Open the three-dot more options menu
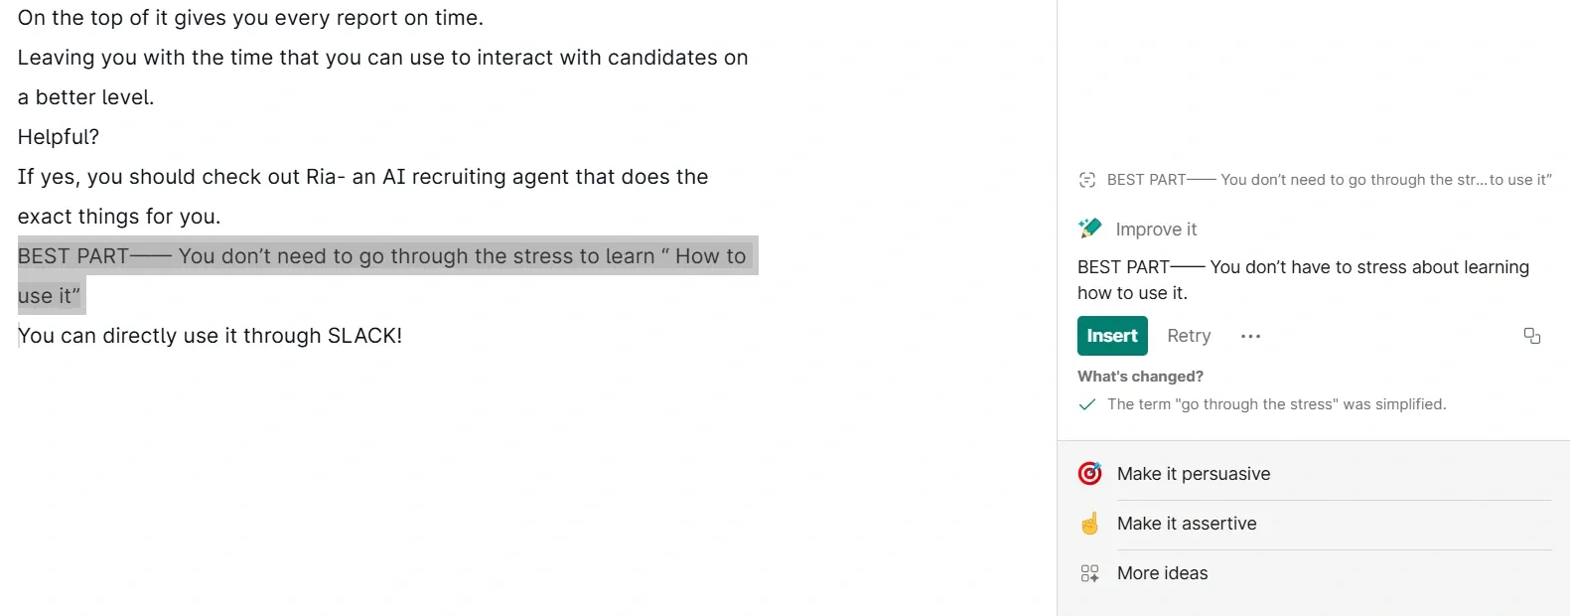 tap(1250, 336)
